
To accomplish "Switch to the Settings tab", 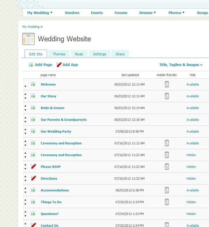I will pyautogui.click(x=99, y=54).
